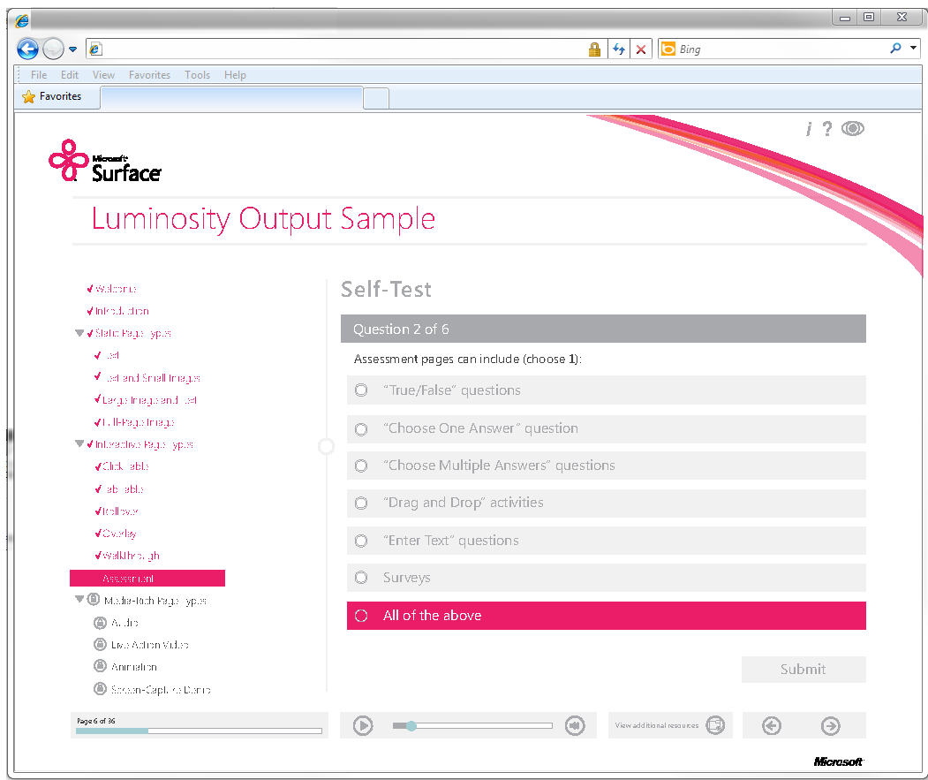Open the Introduction page in sidebar

pos(122,311)
